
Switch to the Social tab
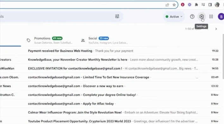104,40
